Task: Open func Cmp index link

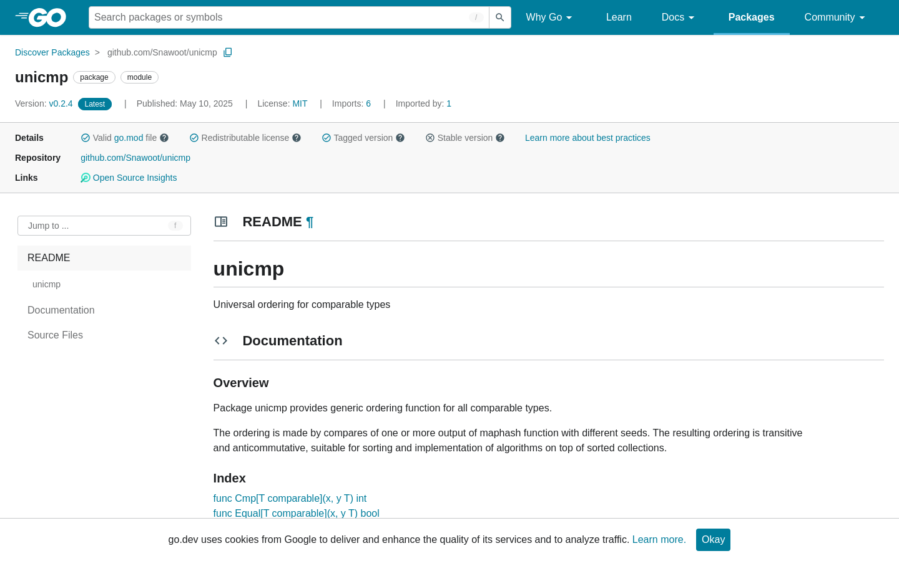Action: pyautogui.click(x=290, y=499)
